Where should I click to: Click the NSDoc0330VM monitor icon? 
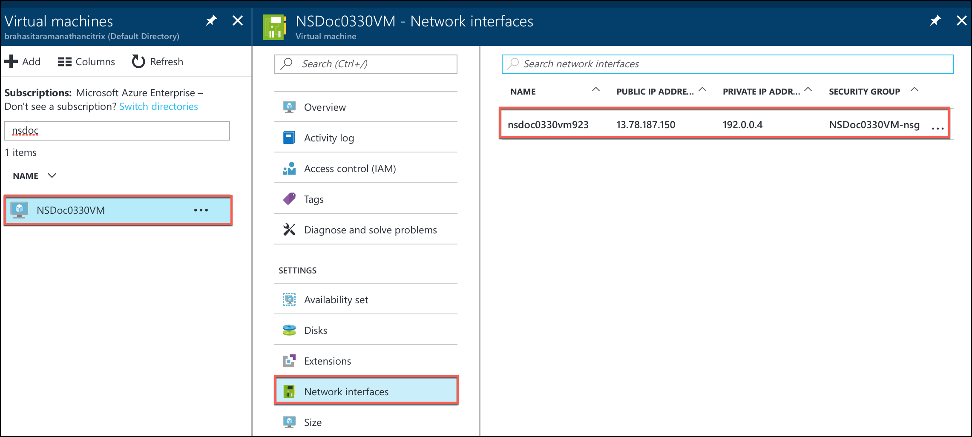pyautogui.click(x=19, y=210)
